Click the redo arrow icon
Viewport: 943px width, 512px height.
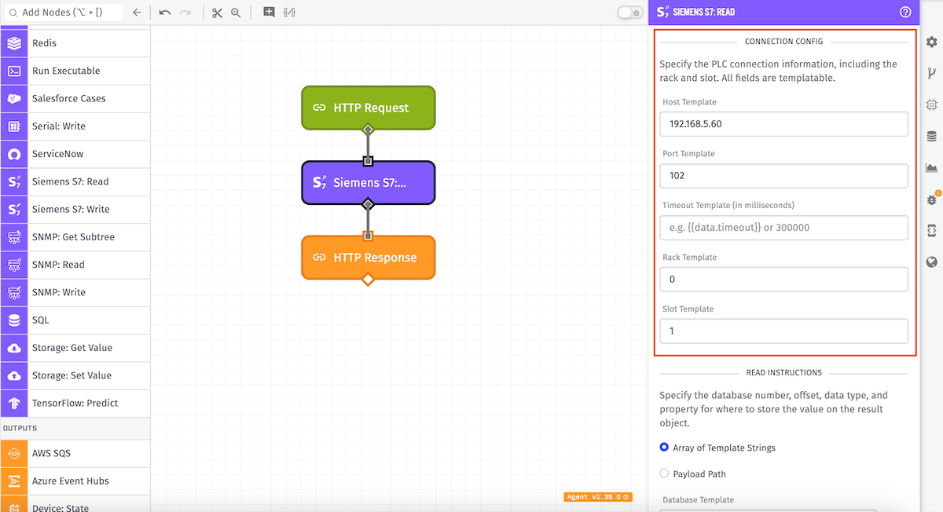(185, 13)
